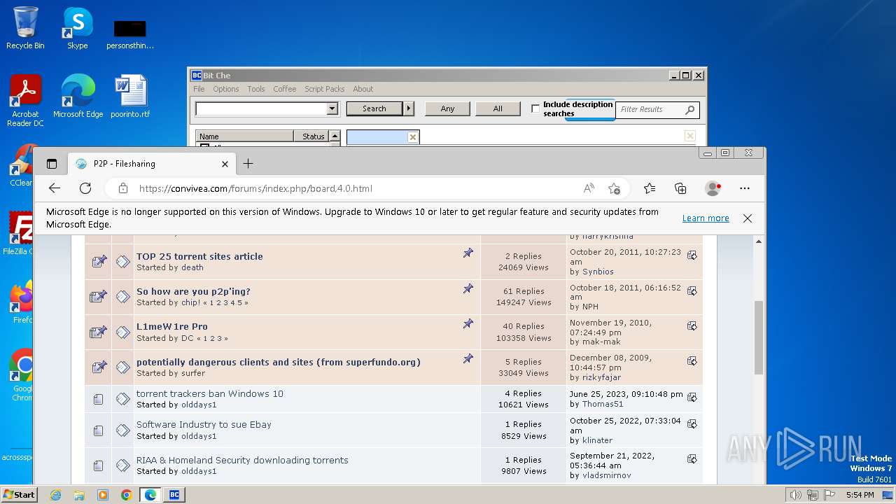Open poorinto.rtf desktop file

[130, 97]
